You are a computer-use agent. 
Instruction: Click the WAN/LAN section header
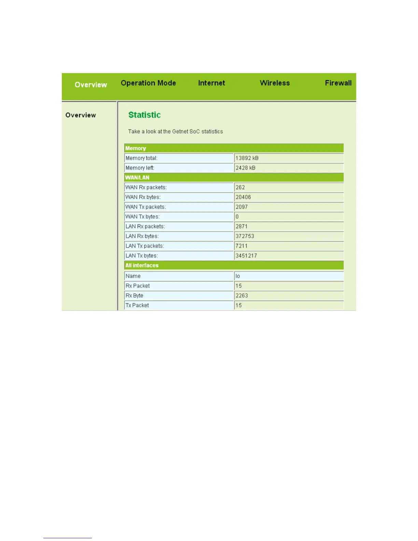234,178
